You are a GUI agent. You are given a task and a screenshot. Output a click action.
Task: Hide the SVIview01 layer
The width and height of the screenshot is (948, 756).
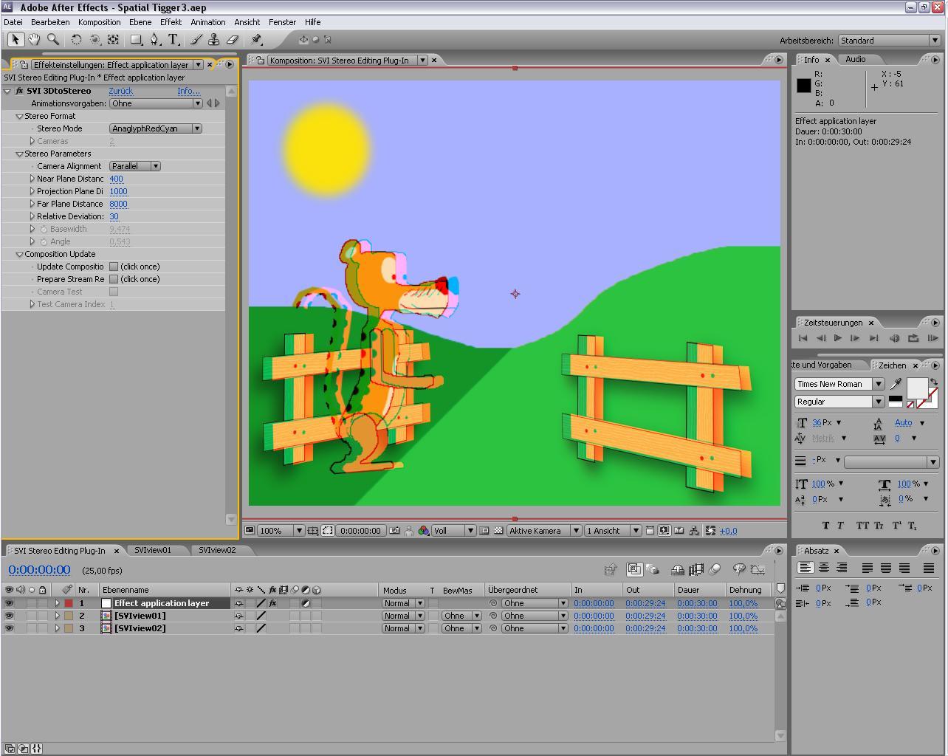coord(9,615)
